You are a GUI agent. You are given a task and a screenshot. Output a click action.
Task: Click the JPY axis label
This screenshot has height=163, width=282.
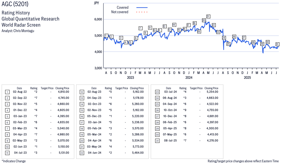coord(96,3)
